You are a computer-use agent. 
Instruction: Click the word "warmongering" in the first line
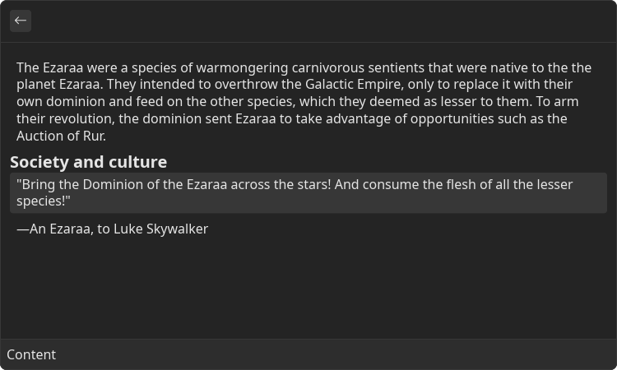pyautogui.click(x=242, y=67)
